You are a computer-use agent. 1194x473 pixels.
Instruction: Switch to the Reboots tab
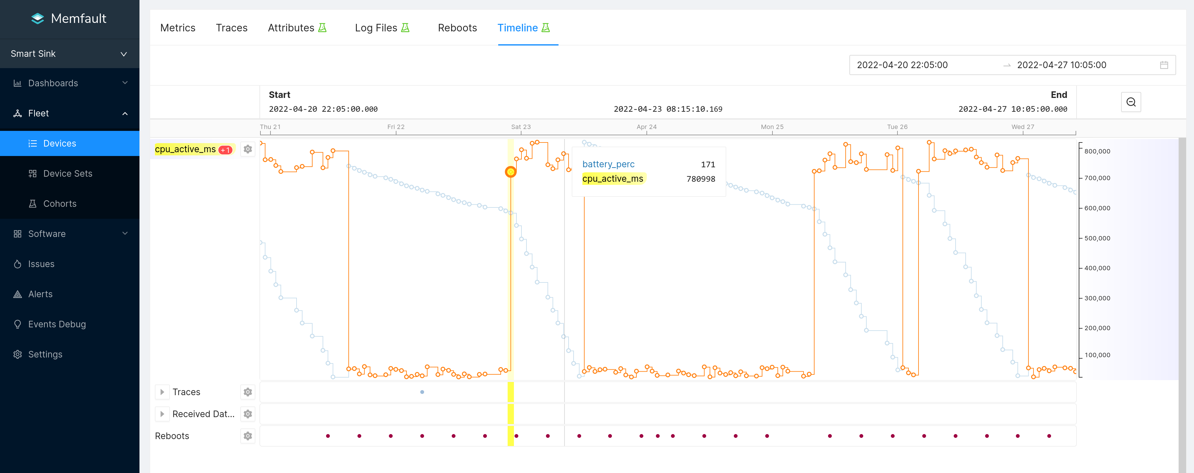(457, 28)
